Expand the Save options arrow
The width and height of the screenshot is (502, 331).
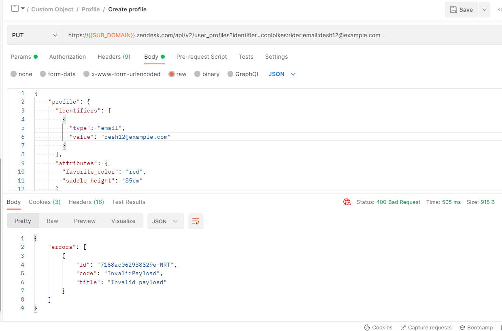[484, 10]
